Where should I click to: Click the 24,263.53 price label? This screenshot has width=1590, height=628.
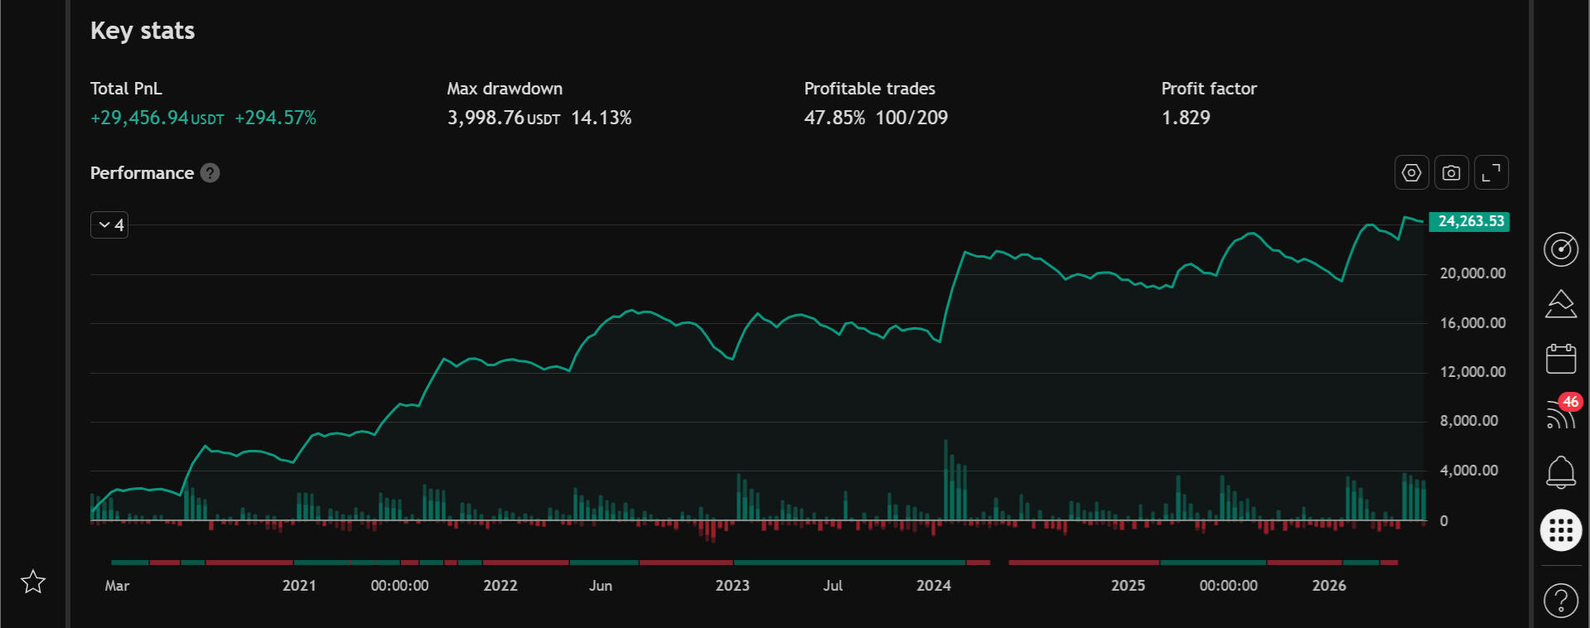[x=1470, y=221]
